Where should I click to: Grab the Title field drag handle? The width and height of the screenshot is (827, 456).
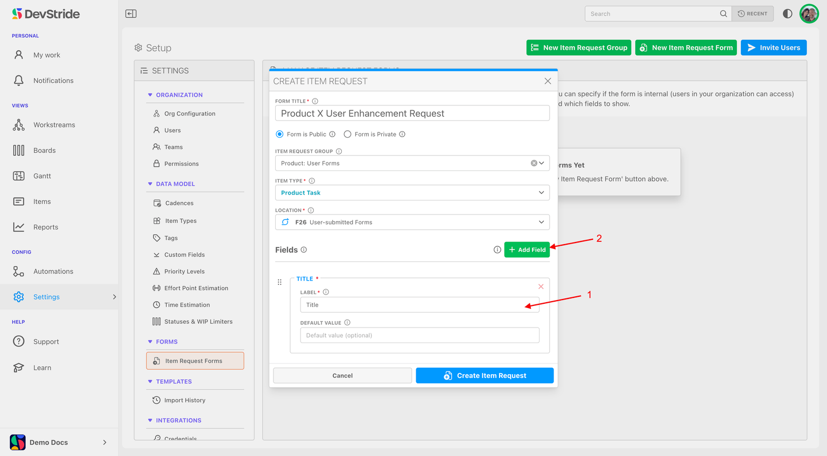point(279,282)
